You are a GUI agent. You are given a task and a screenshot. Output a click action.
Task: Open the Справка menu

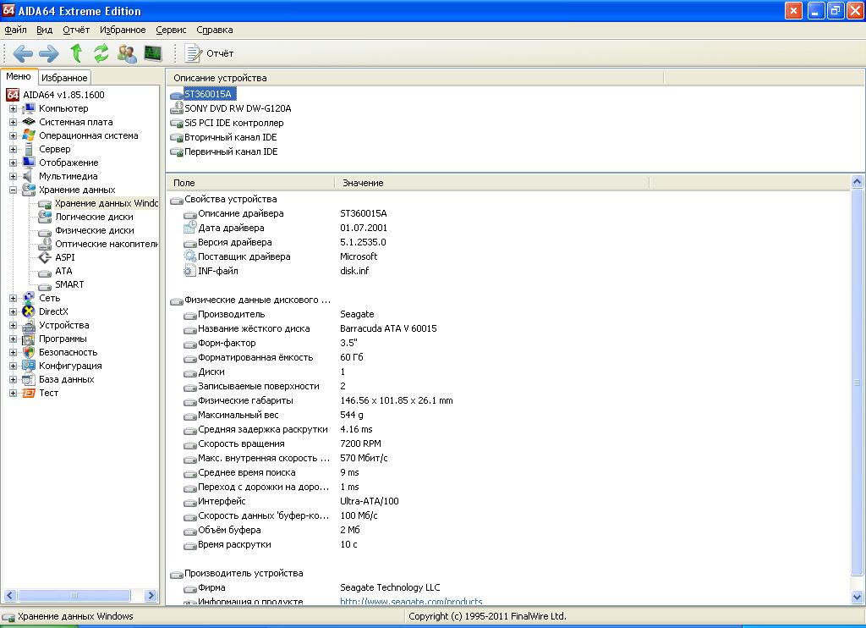(214, 30)
